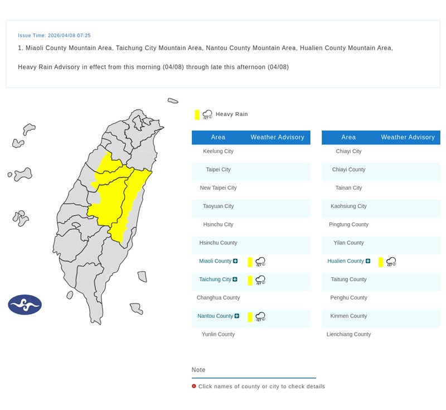
Task: Expand Nantou County advisory with plus icon
Action: [x=237, y=316]
